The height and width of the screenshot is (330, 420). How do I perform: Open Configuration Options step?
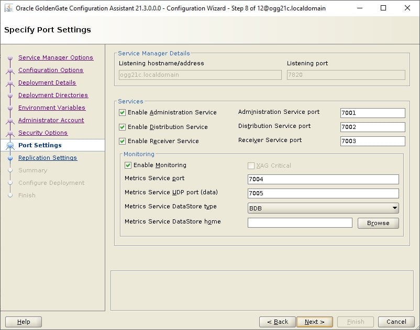(51, 70)
